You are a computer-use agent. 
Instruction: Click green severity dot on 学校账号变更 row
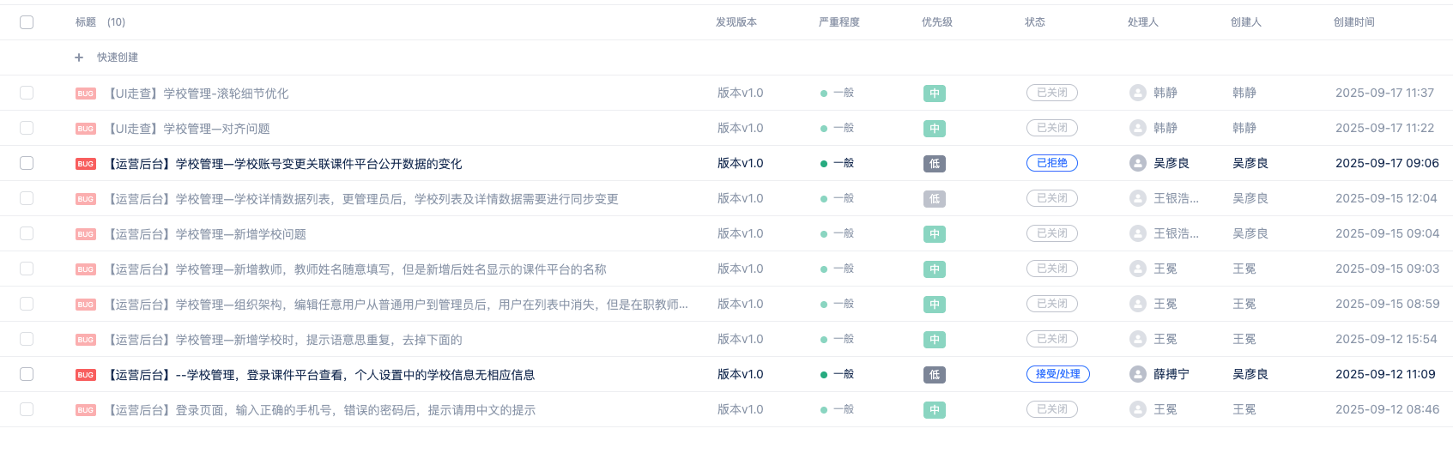pyautogui.click(x=824, y=164)
